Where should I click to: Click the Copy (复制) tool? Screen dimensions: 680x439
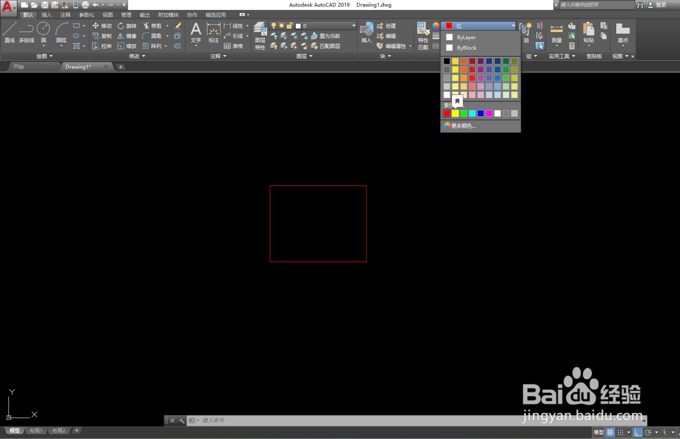[x=102, y=36]
